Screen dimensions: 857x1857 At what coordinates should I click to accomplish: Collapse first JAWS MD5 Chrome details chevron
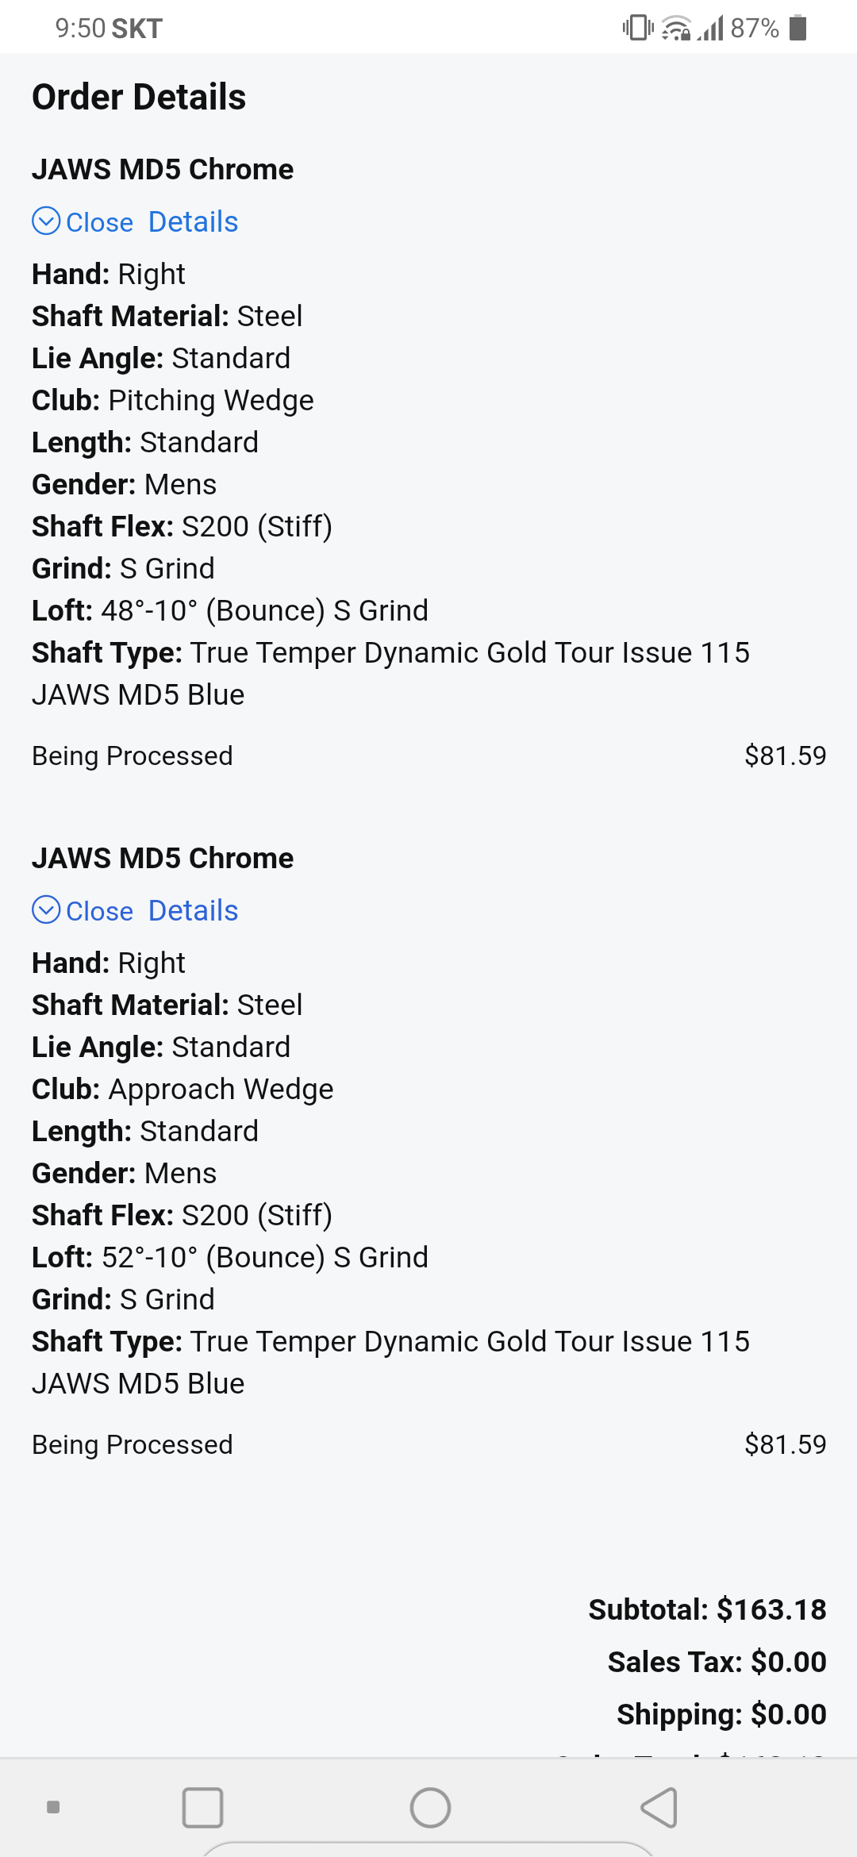click(46, 221)
